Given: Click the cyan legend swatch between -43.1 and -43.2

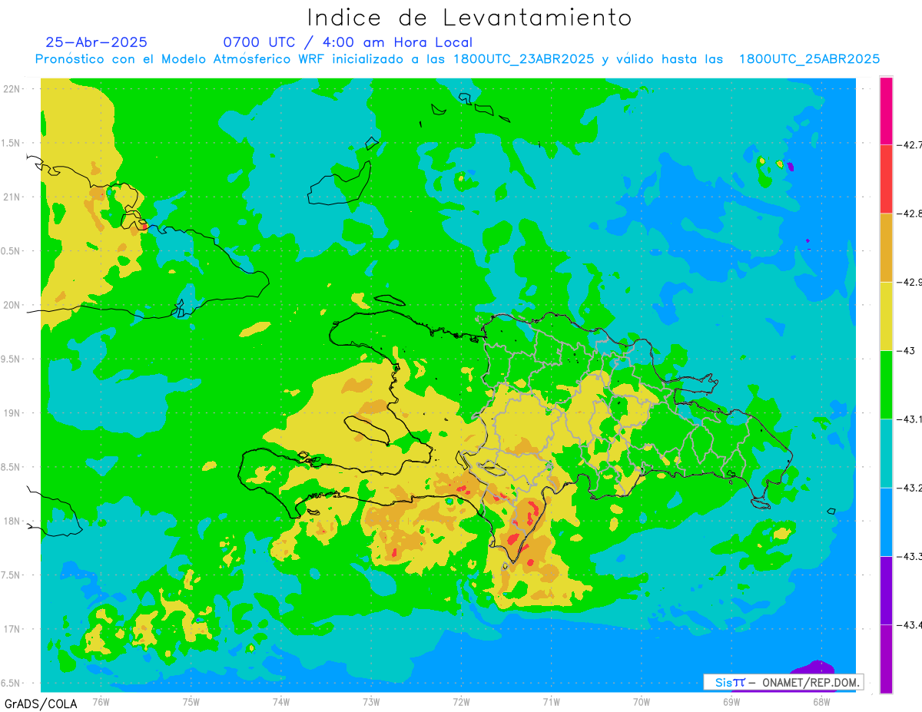Looking at the screenshot, I should tap(886, 453).
